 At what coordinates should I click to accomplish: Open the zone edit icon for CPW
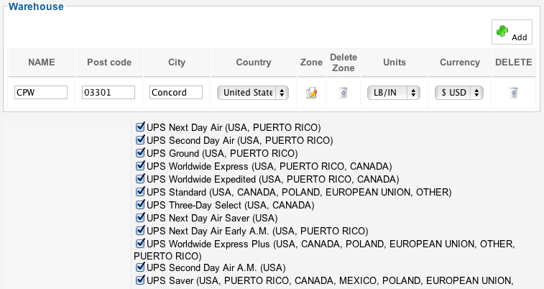311,93
